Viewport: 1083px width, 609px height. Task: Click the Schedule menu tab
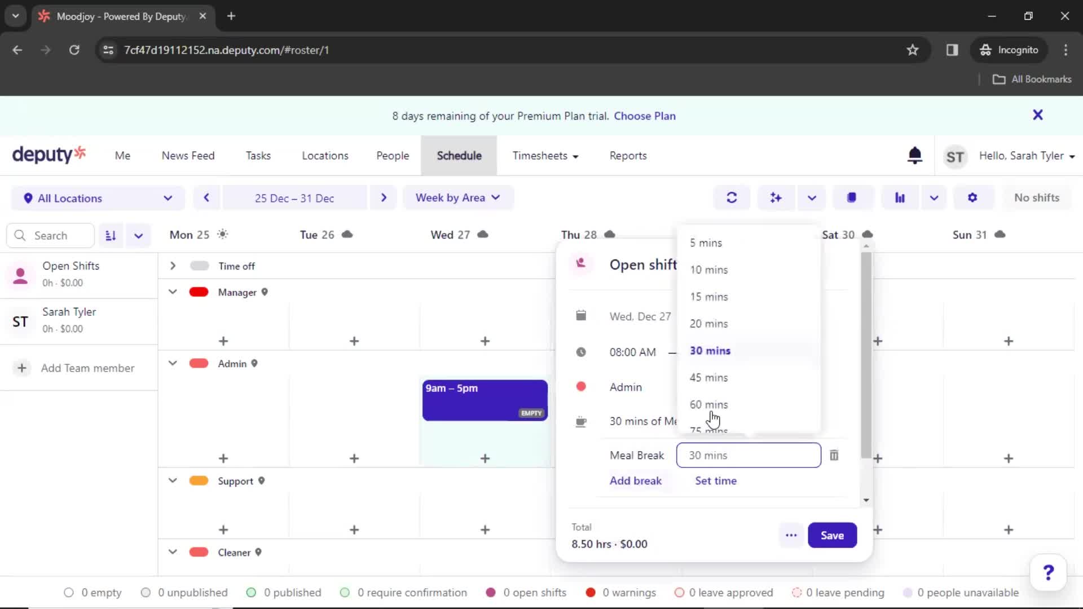pyautogui.click(x=458, y=156)
